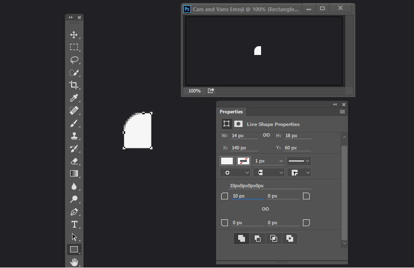Viewport: 414px width, 268px height.
Task: Click the white fill color swatch
Action: click(227, 161)
